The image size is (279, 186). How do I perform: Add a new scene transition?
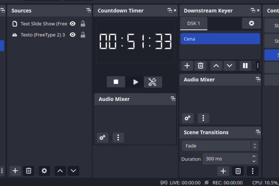tap(223, 171)
